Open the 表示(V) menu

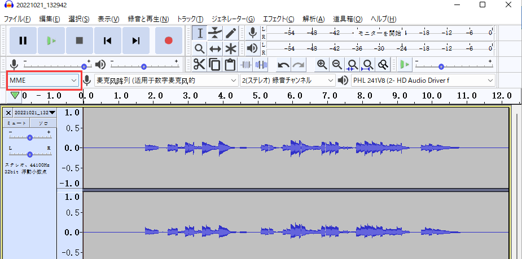pos(108,19)
